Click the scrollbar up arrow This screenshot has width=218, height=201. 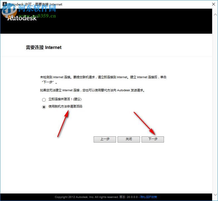[215, 14]
